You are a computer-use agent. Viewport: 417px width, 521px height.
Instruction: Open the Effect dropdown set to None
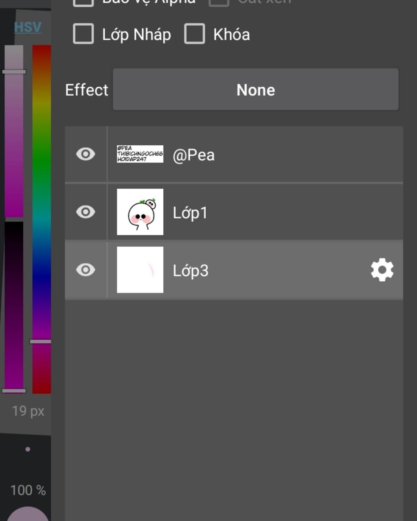coord(255,90)
